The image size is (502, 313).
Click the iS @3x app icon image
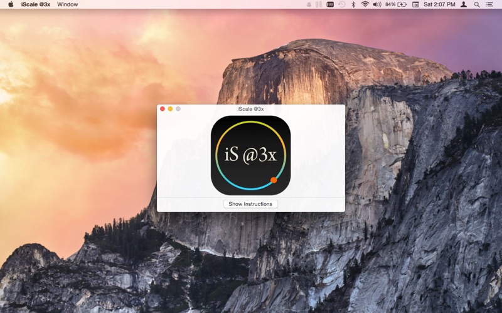(x=250, y=155)
